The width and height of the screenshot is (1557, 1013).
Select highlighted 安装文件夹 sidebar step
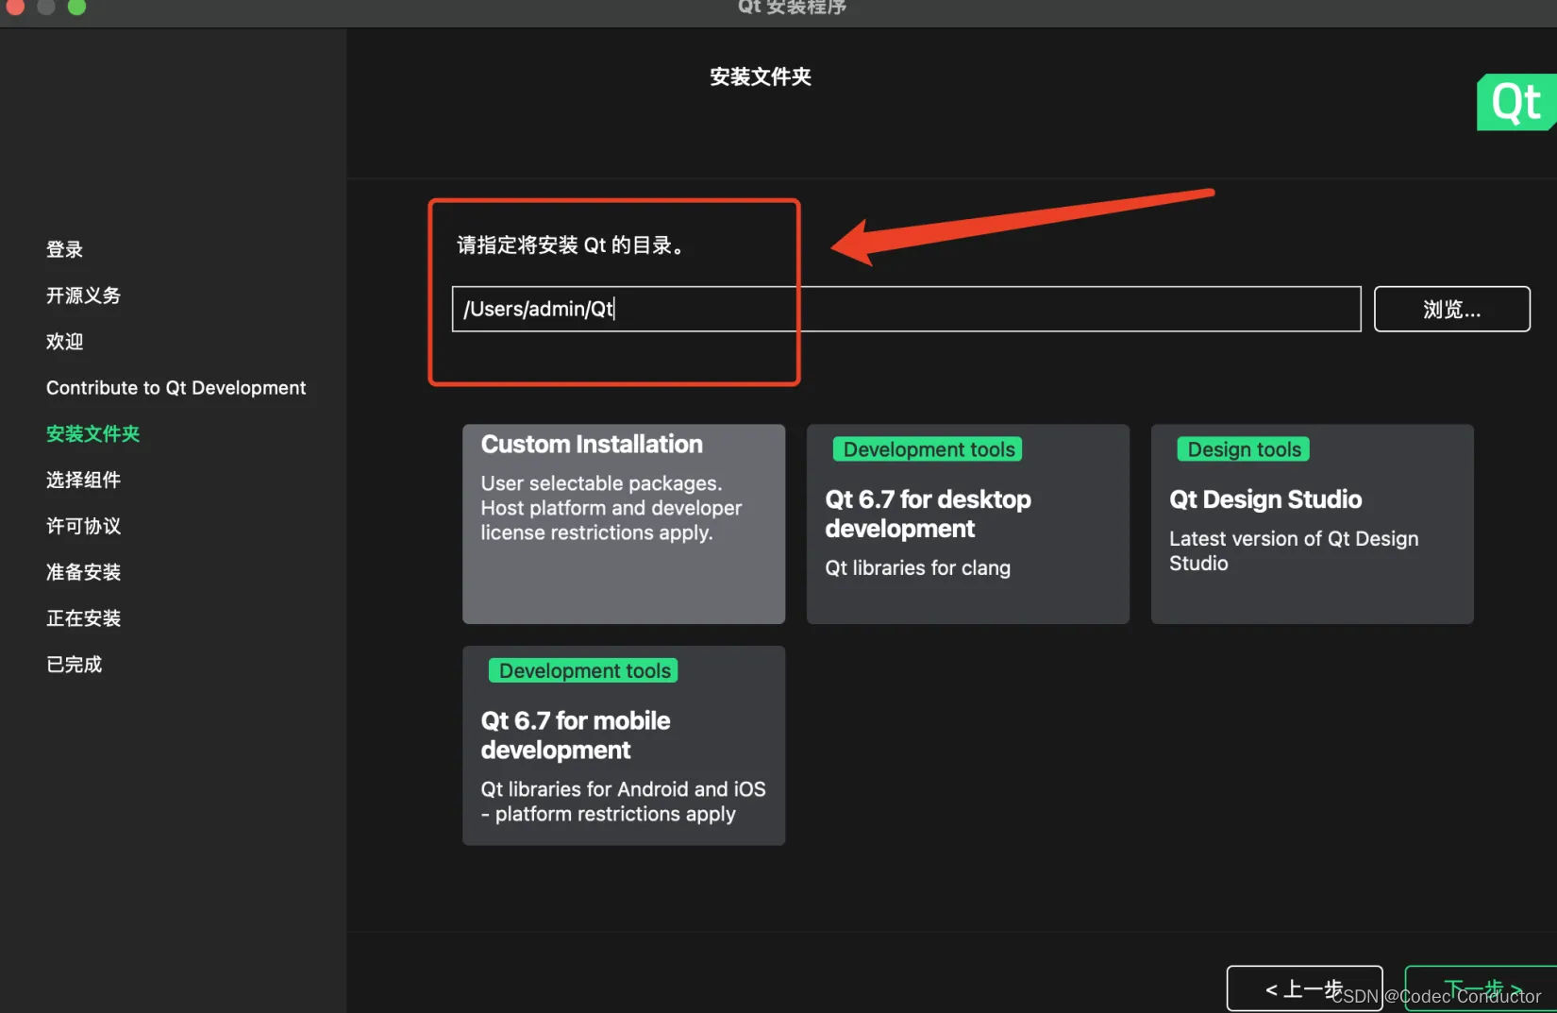click(x=92, y=433)
